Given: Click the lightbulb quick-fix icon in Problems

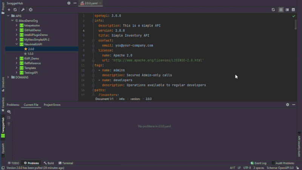Looking at the screenshot, I should point(9,124).
